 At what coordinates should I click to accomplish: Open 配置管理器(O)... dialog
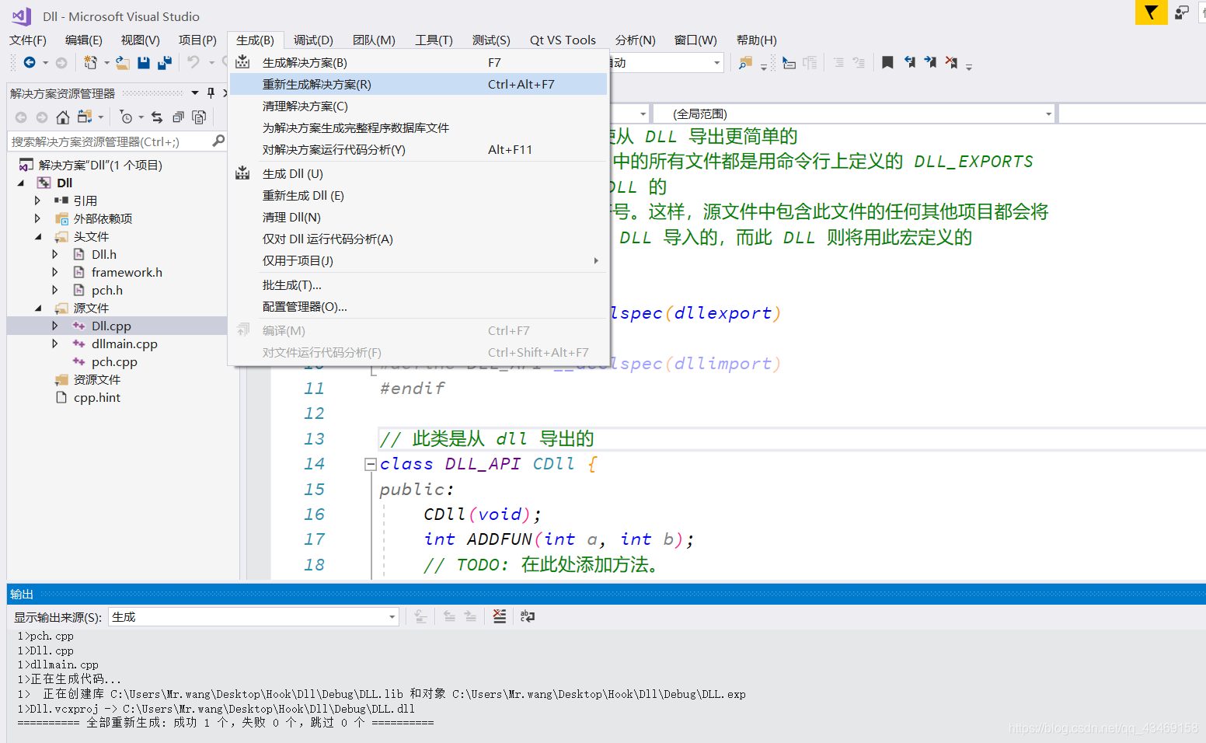(418, 307)
